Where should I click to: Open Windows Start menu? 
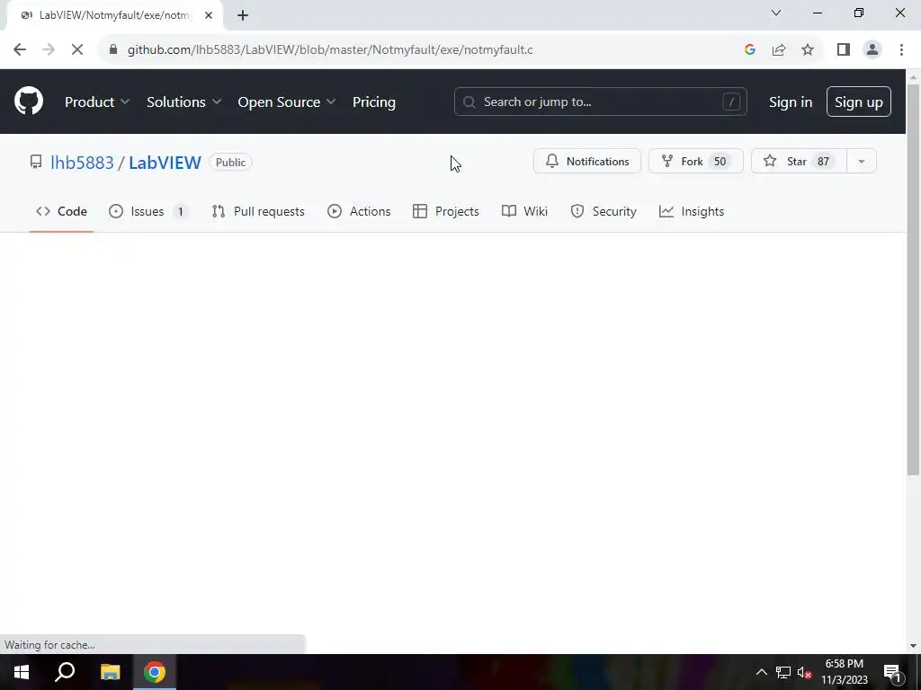pyautogui.click(x=22, y=672)
